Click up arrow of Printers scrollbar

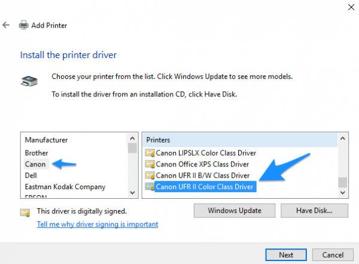click(343, 138)
